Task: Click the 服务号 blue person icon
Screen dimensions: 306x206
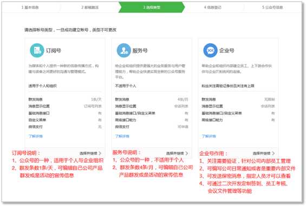Action: coord(123,50)
